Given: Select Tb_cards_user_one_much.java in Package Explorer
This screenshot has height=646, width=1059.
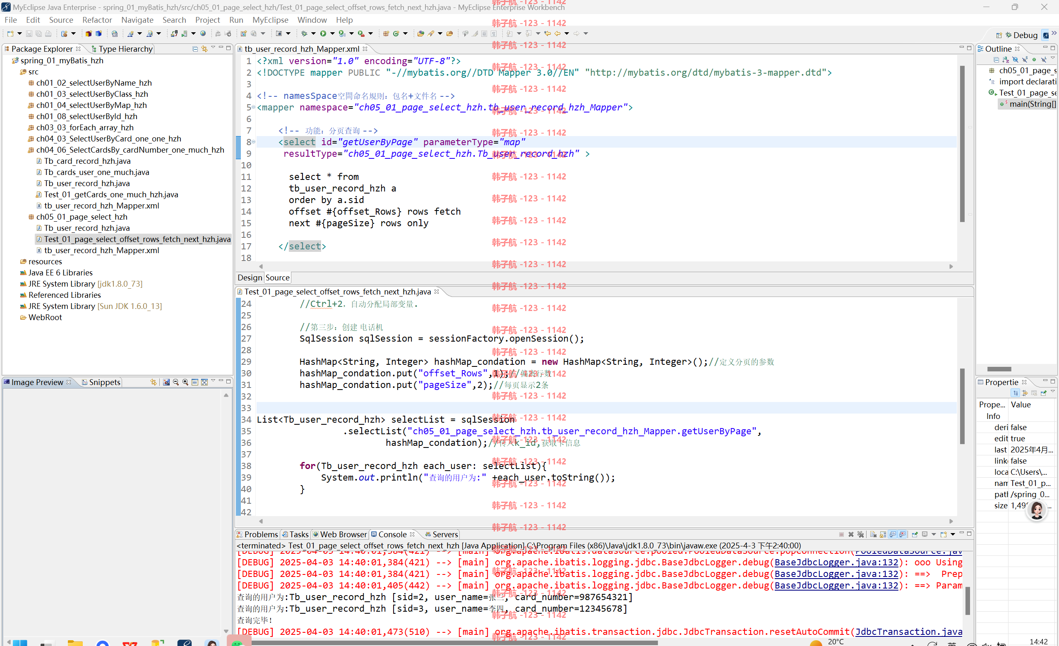Looking at the screenshot, I should click(x=97, y=172).
